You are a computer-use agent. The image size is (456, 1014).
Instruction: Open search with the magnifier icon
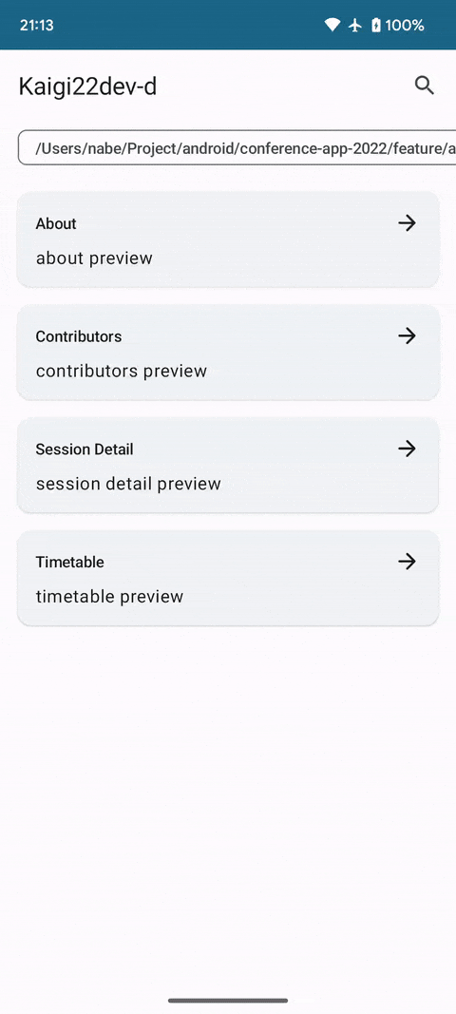pos(424,86)
